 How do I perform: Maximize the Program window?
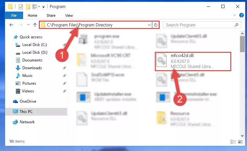point(223,7)
